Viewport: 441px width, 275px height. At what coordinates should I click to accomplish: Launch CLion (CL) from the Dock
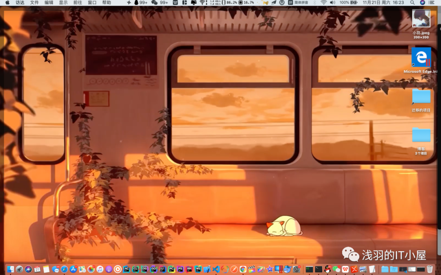[x=136, y=269]
